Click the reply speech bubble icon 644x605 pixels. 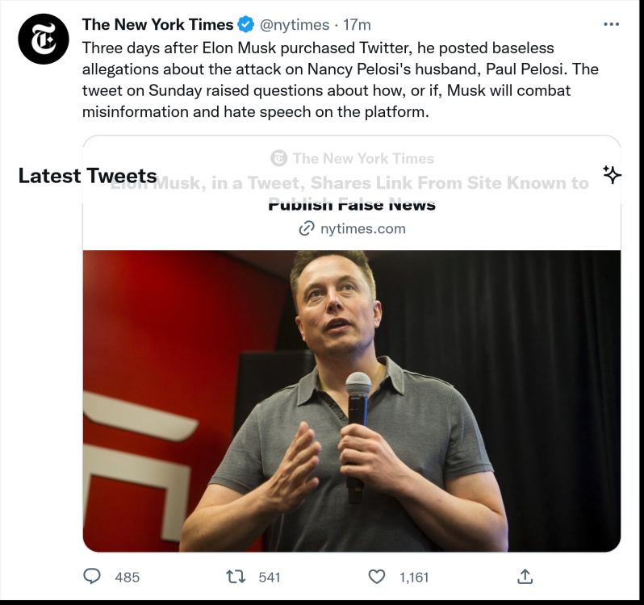click(94, 576)
